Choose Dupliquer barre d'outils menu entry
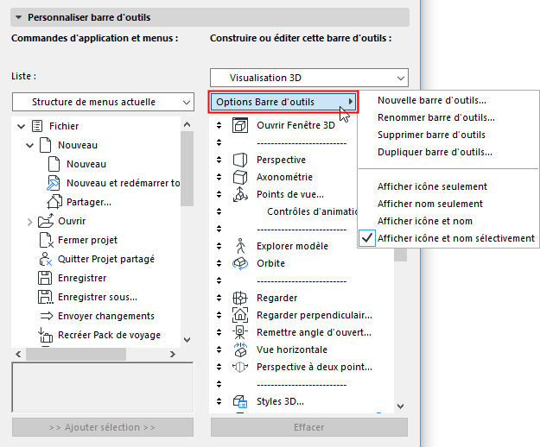 [x=435, y=152]
